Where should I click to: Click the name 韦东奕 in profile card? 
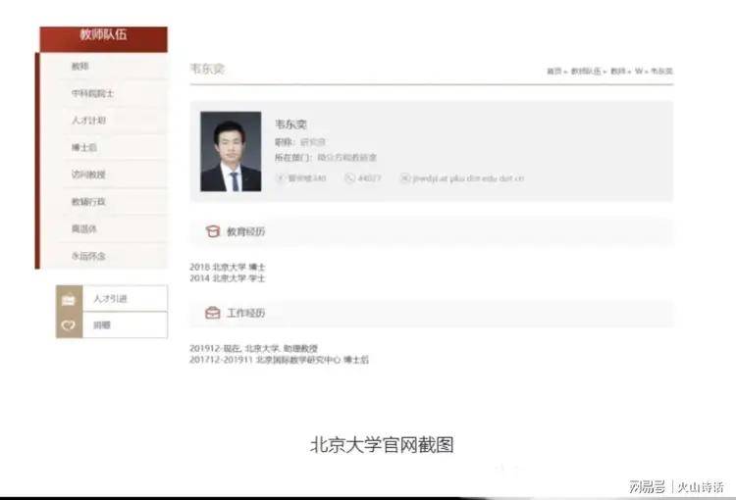(x=290, y=125)
